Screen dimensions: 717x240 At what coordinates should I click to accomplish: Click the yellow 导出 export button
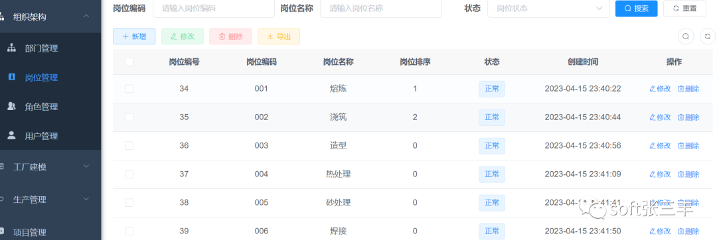click(279, 36)
